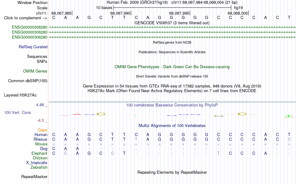Click 'Click to complement -->' label
Screen dimensions: 296x184
[26, 18]
